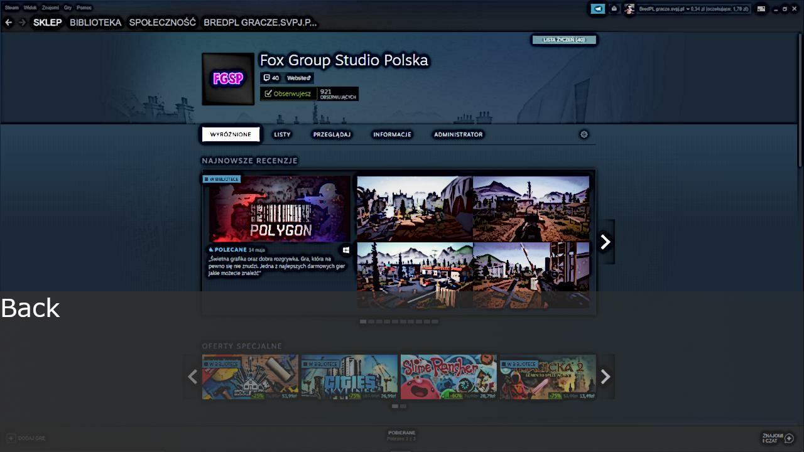Open the POLYGON game banner
Image resolution: width=804 pixels, height=452 pixels.
click(x=280, y=209)
